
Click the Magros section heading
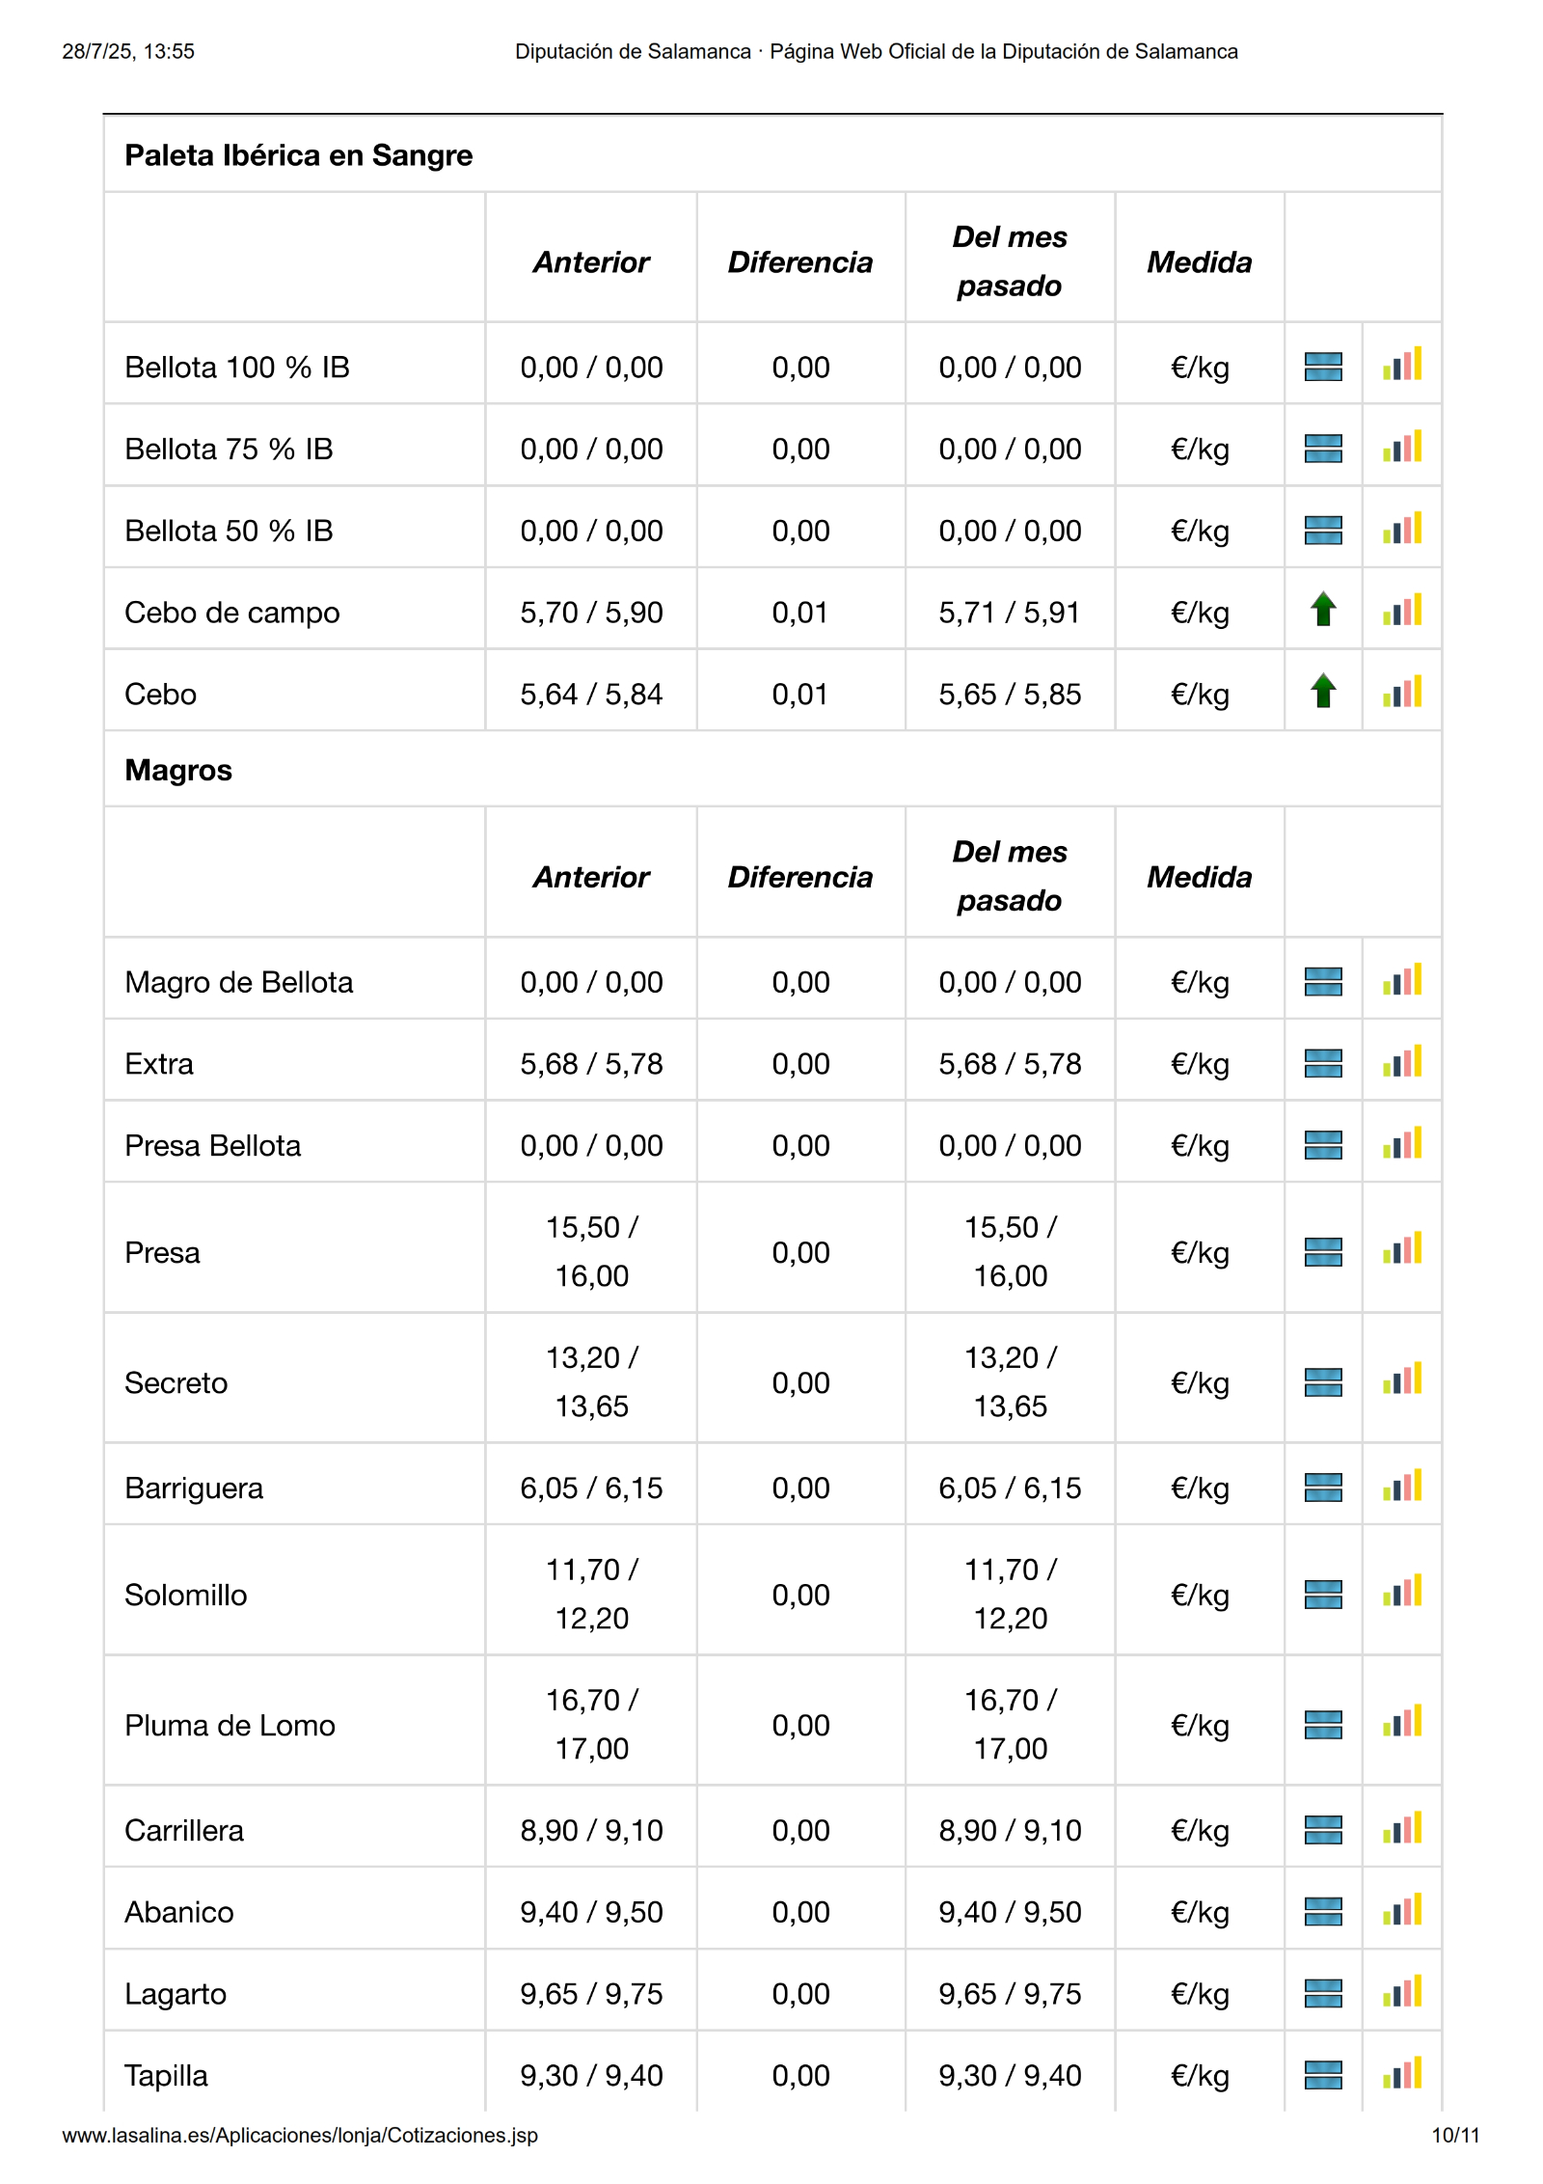coord(178,770)
